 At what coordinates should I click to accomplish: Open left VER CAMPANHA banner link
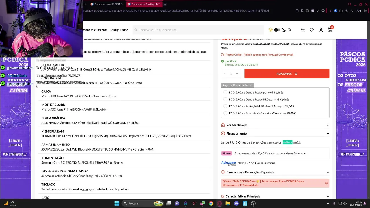pyautogui.click(x=15, y=154)
